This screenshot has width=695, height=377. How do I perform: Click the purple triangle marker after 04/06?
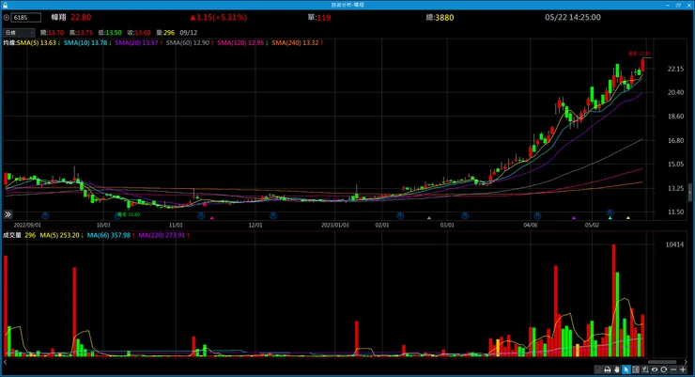click(x=574, y=218)
